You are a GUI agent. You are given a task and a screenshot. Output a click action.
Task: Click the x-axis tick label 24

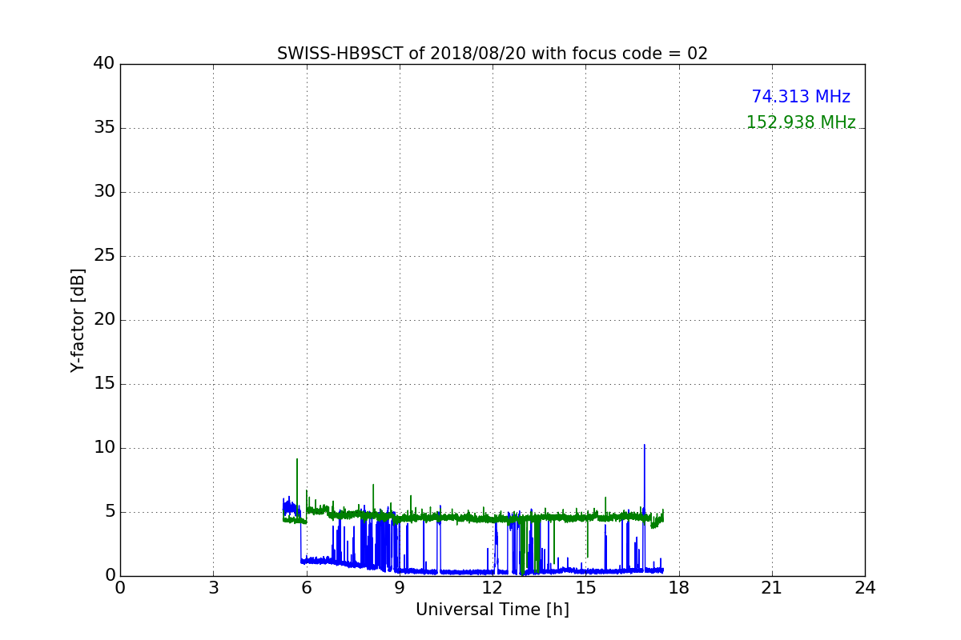coord(865,588)
